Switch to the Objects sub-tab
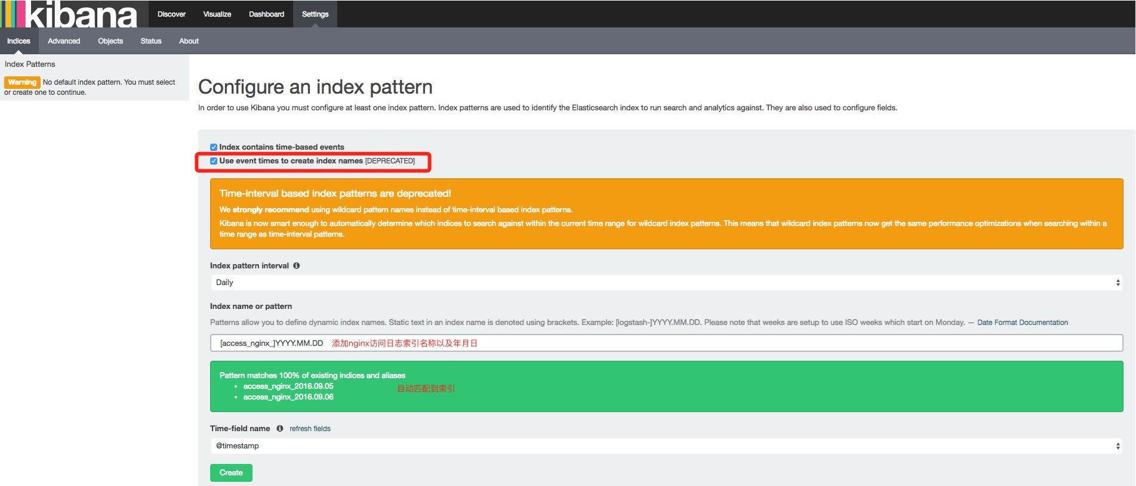Viewport: 1136px width, 486px height. click(x=110, y=41)
